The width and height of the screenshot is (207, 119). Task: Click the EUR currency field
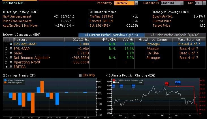tap(199, 3)
